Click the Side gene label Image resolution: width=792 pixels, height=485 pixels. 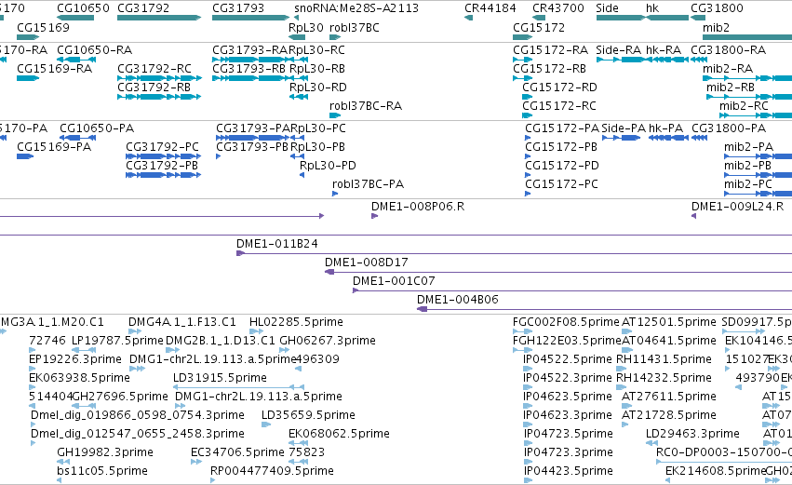point(607,8)
